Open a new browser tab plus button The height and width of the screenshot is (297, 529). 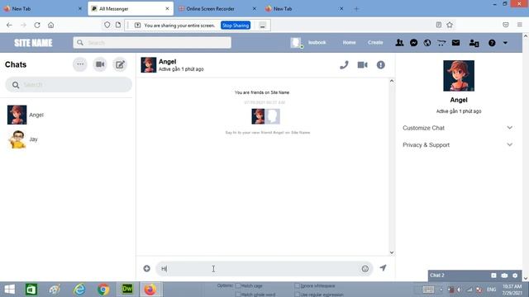356,9
